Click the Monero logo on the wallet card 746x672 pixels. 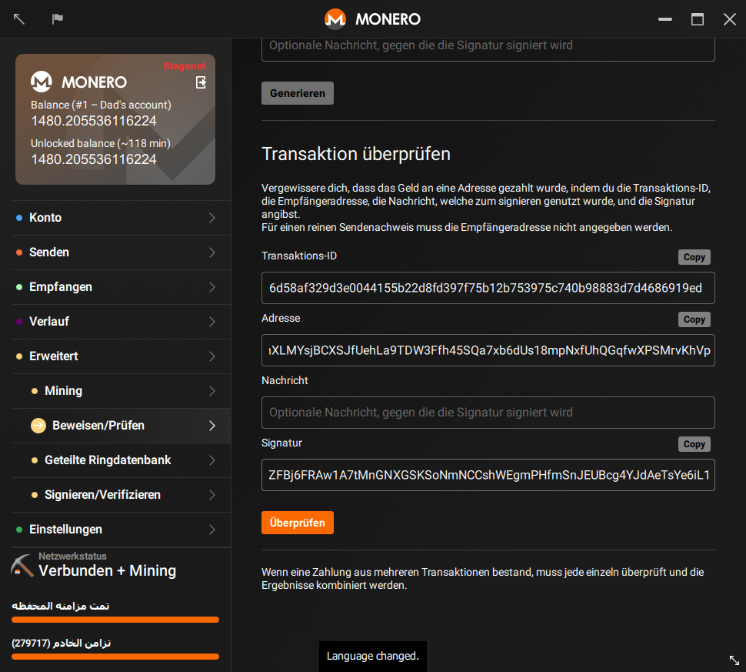coord(42,82)
